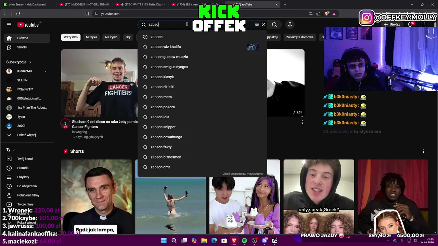438x246 pixels.
Task: Expand 'Pokaż więcej' under subscriptions
Action: click(27, 135)
